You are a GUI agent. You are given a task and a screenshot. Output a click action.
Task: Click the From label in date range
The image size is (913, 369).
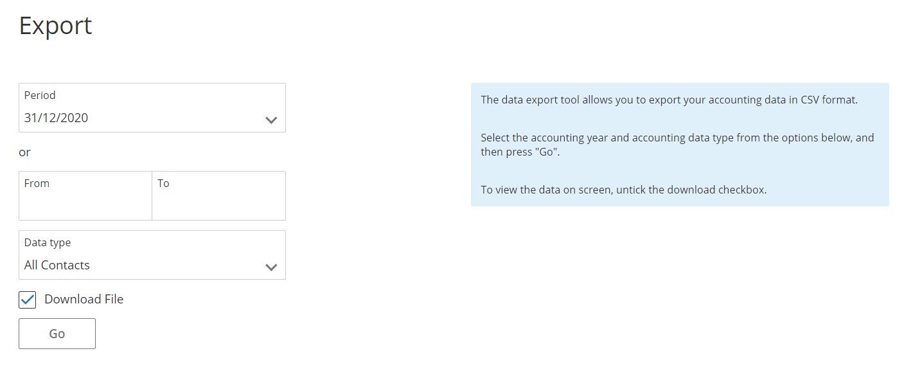click(x=37, y=183)
